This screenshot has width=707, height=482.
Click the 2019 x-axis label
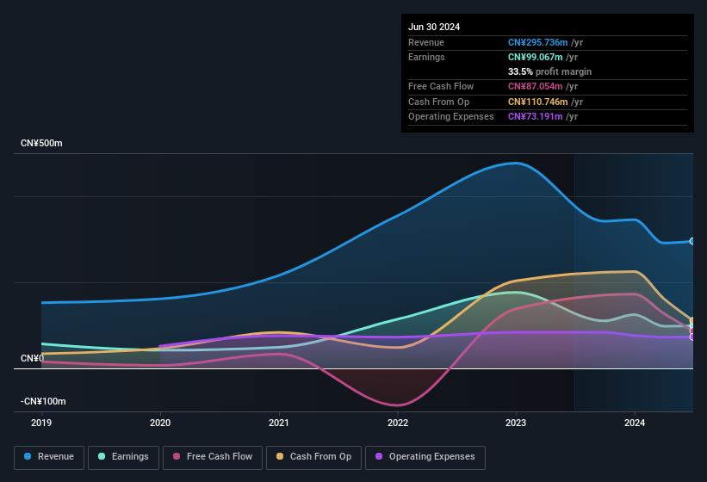point(41,423)
